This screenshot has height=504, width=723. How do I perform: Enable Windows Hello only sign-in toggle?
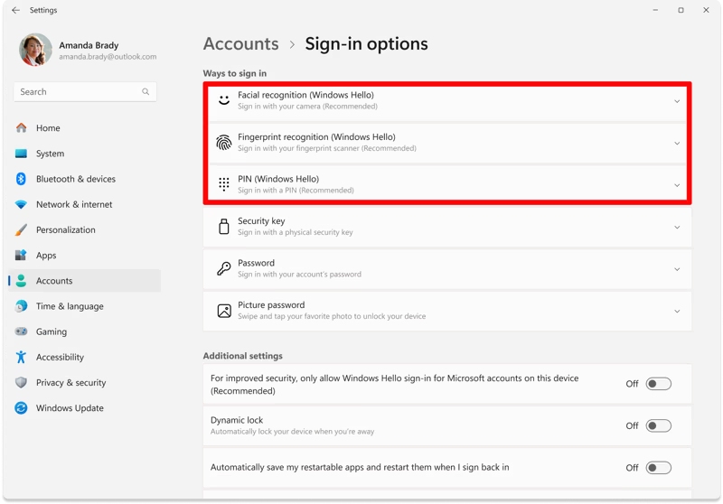(x=658, y=384)
